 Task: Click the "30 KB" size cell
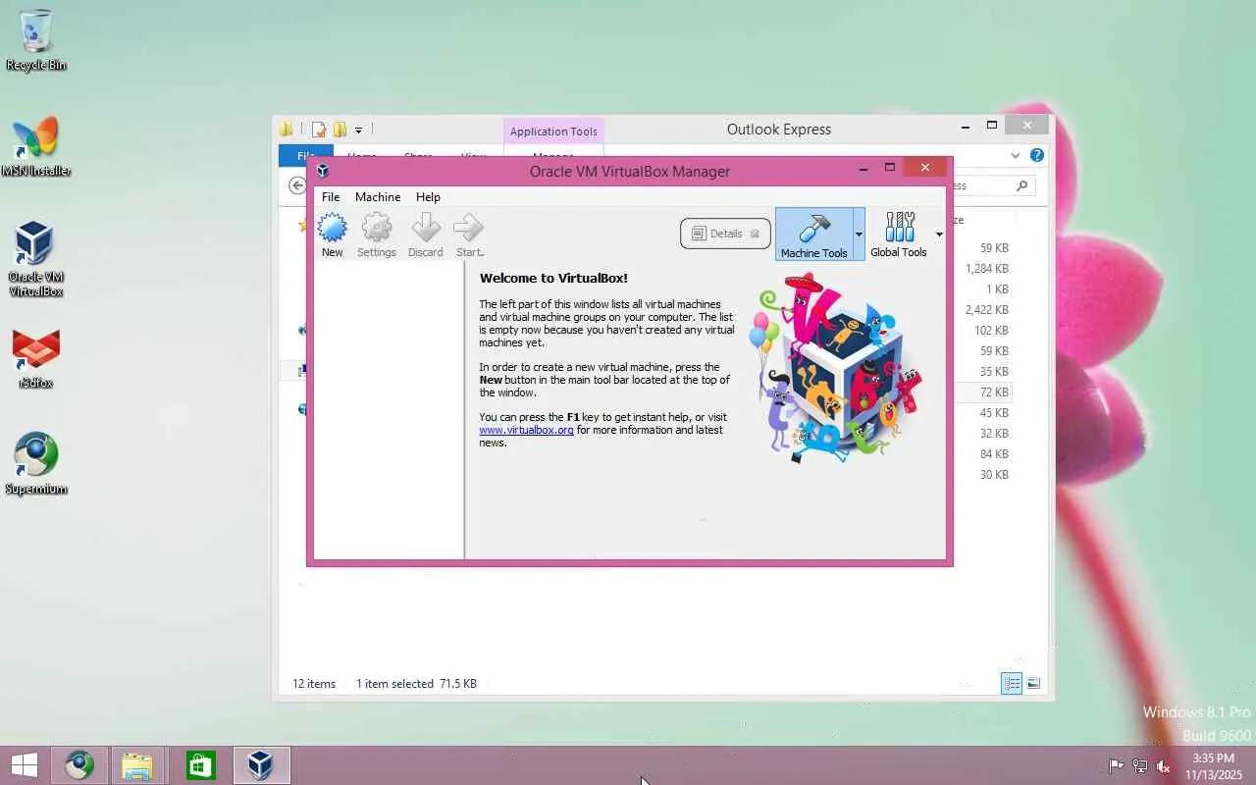994,475
